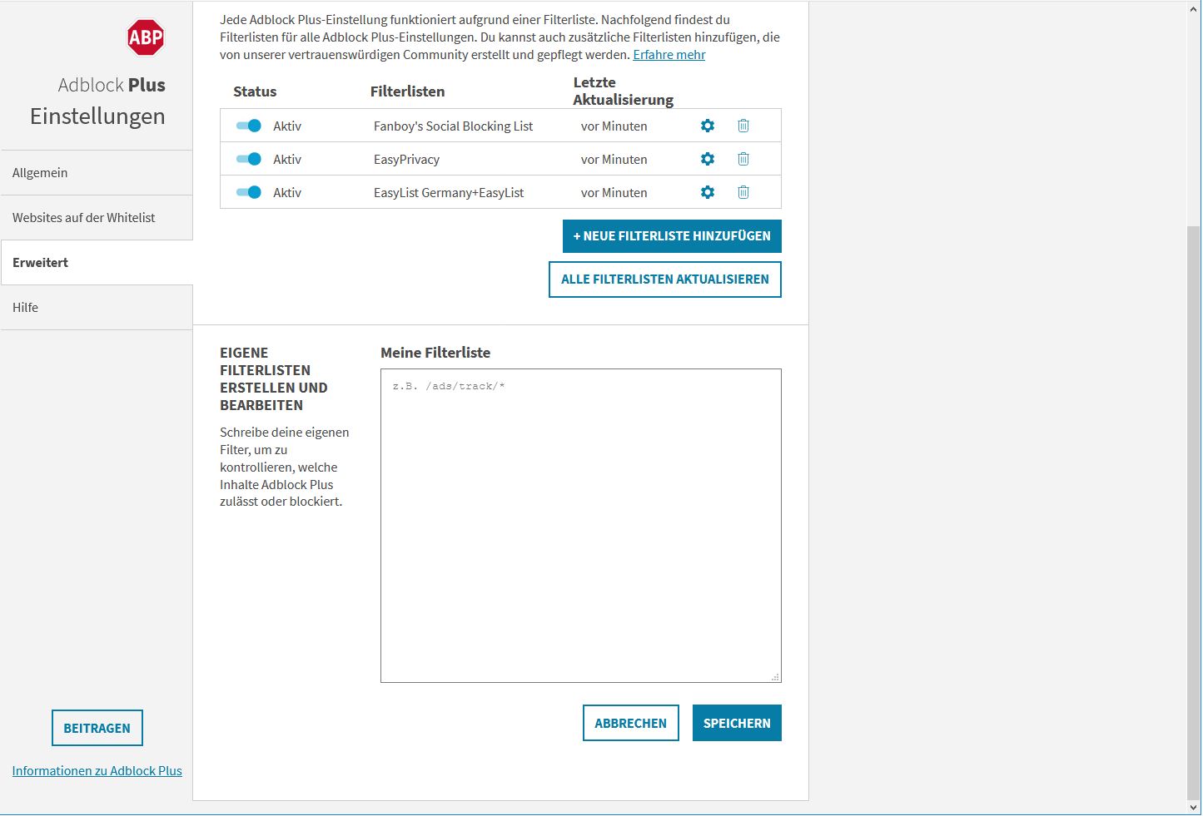Click 'vor Minuten' in Fanboy's row
This screenshot has height=816, width=1203.
(614, 126)
